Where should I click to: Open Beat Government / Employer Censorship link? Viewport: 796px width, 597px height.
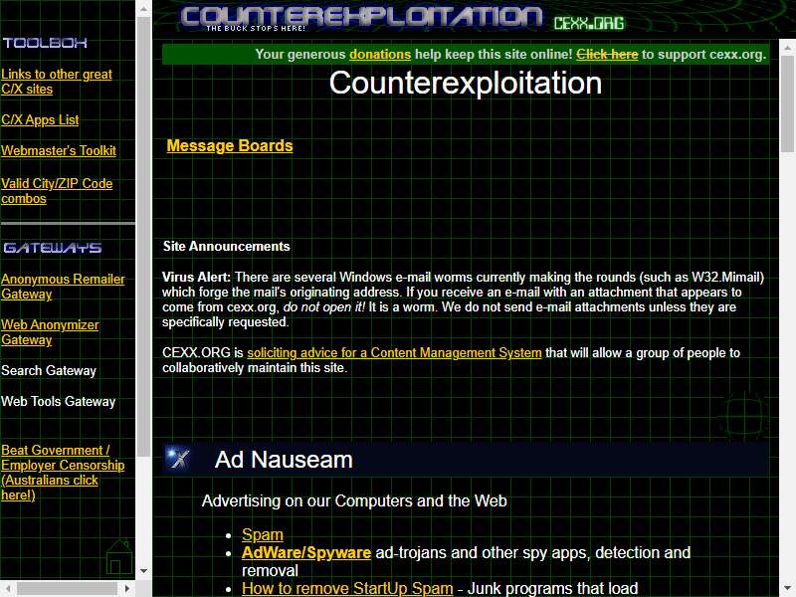63,472
